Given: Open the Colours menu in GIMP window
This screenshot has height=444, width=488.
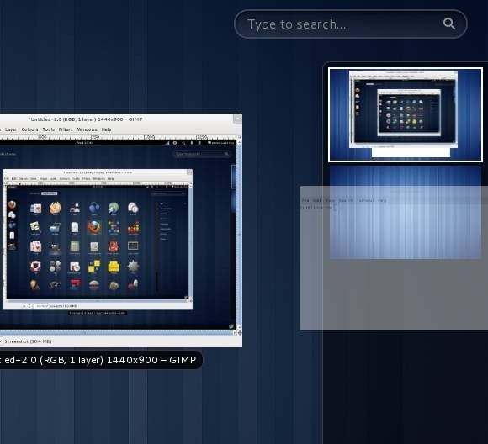Looking at the screenshot, I should [29, 129].
